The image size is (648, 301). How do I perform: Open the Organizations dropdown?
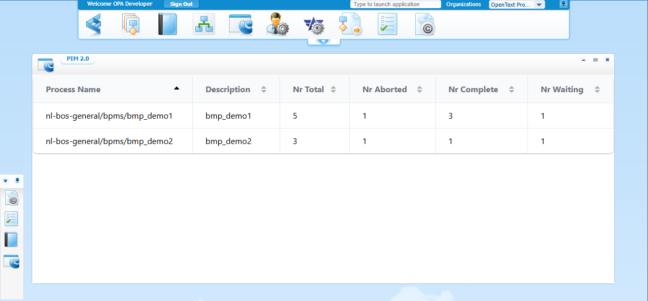(517, 5)
